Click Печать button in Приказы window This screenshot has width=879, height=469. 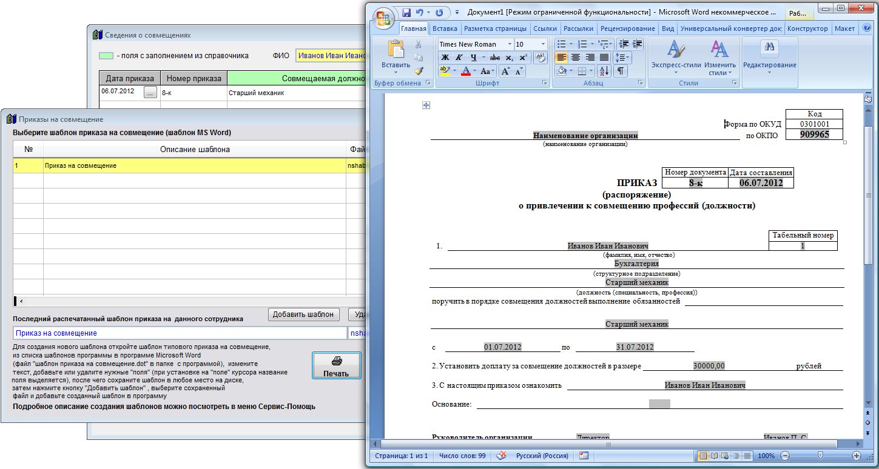tap(336, 366)
